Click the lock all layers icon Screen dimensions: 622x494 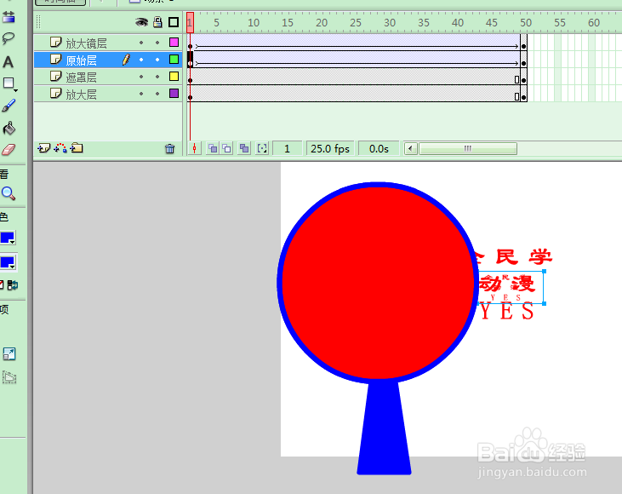point(157,22)
